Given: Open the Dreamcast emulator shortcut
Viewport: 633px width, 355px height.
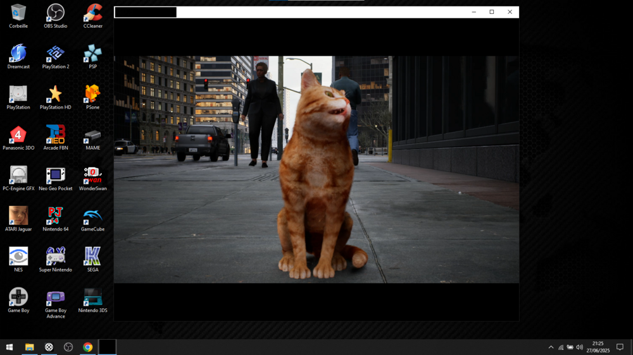Looking at the screenshot, I should (18, 54).
